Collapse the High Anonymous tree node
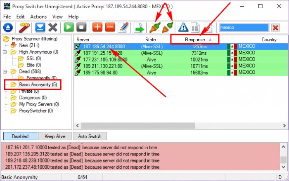 5,52
